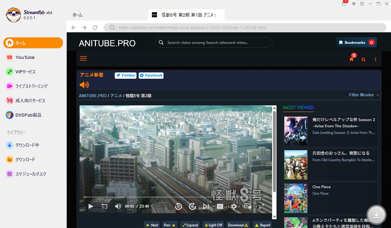Click the orange search magnifier icon
391x228 pixels.
tap(363, 60)
